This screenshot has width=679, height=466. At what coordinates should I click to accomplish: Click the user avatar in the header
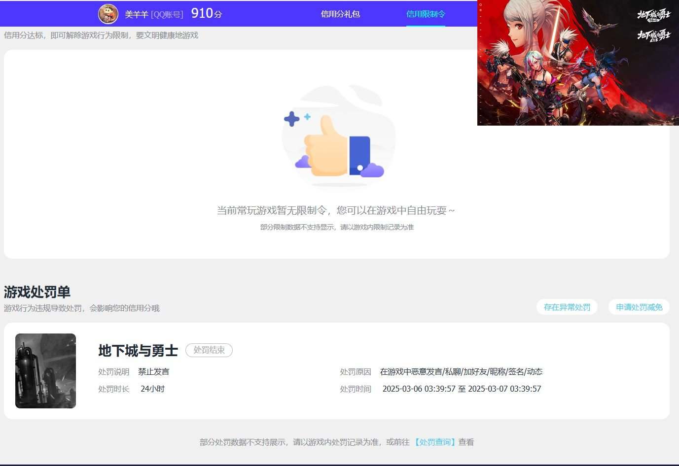pyautogui.click(x=108, y=14)
